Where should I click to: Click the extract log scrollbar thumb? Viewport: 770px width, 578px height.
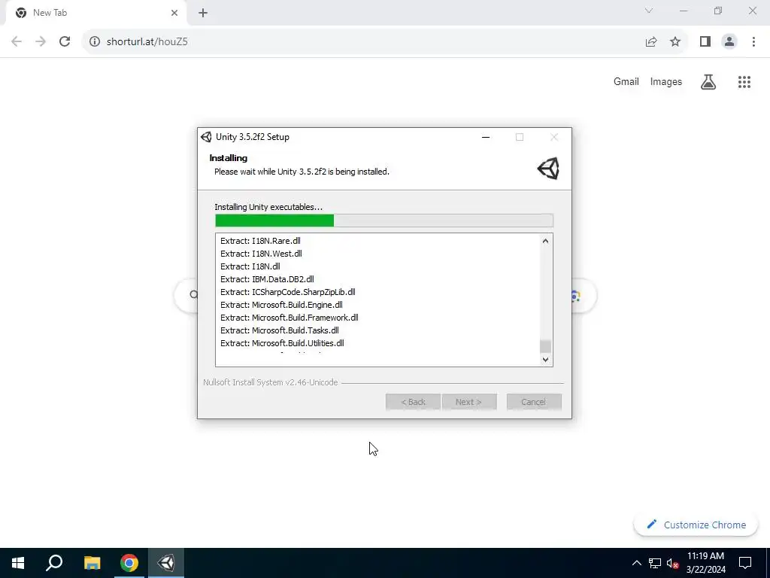pyautogui.click(x=545, y=346)
